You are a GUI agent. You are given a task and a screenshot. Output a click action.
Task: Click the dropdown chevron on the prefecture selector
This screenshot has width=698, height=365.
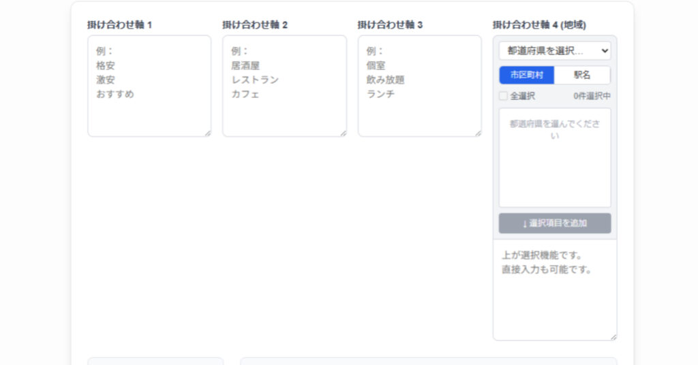click(604, 51)
